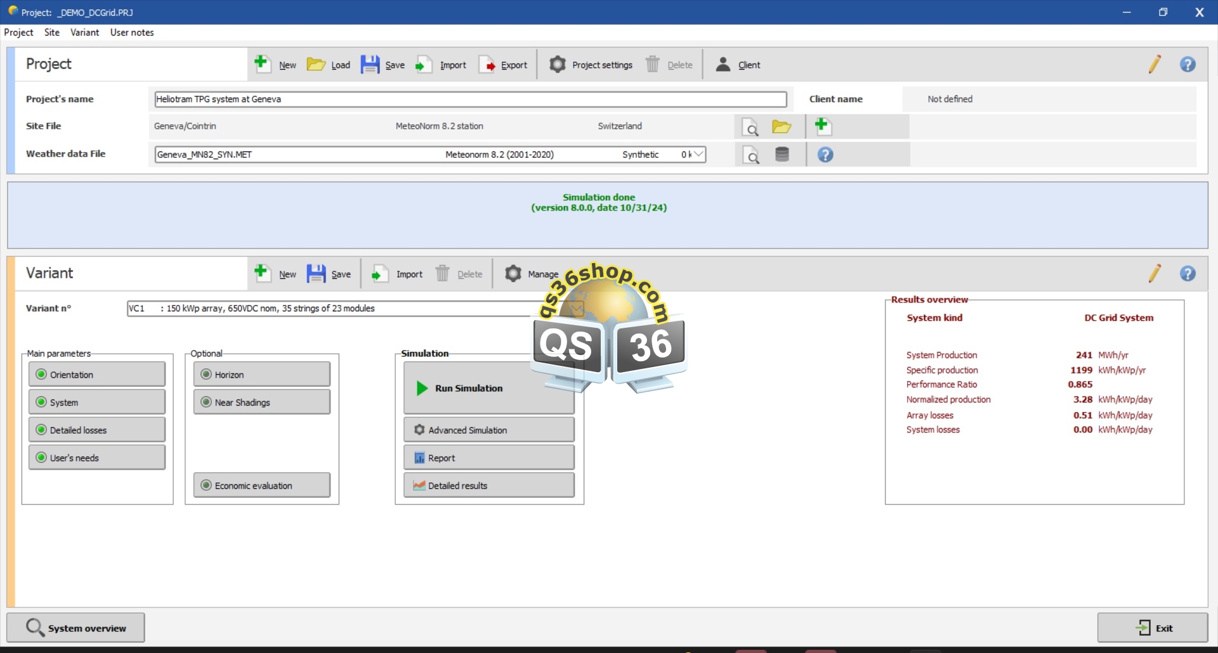Open Detailed losses settings
1218x653 pixels.
97,430
